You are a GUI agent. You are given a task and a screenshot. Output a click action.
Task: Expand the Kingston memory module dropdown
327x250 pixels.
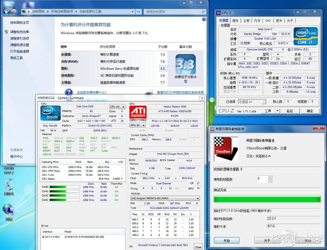coord(165,198)
